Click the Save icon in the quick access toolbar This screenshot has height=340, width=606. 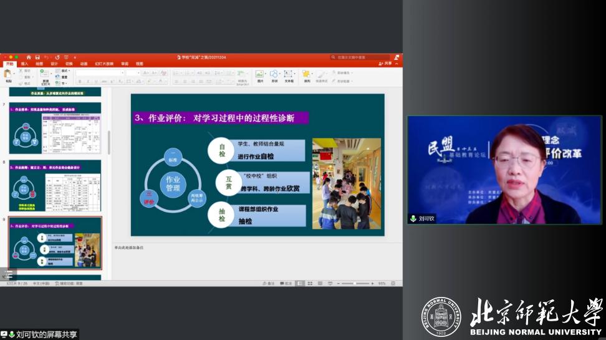37,57
